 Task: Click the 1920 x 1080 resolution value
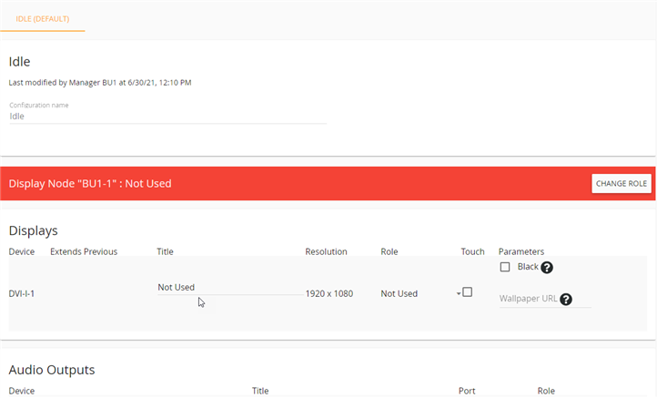(x=328, y=294)
